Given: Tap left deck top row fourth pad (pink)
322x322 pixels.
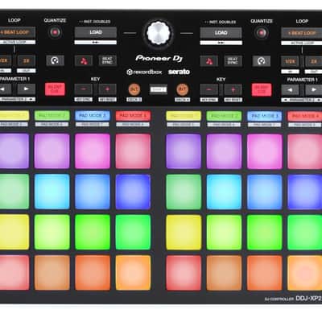Looking at the screenshot, I should (x=133, y=151).
